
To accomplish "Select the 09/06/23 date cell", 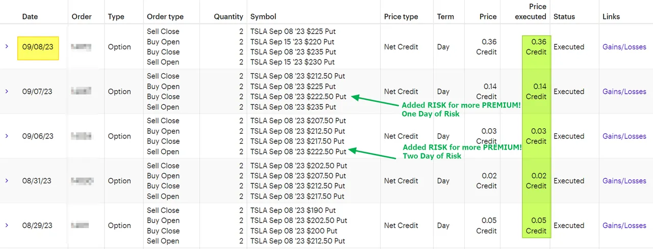I will point(38,136).
